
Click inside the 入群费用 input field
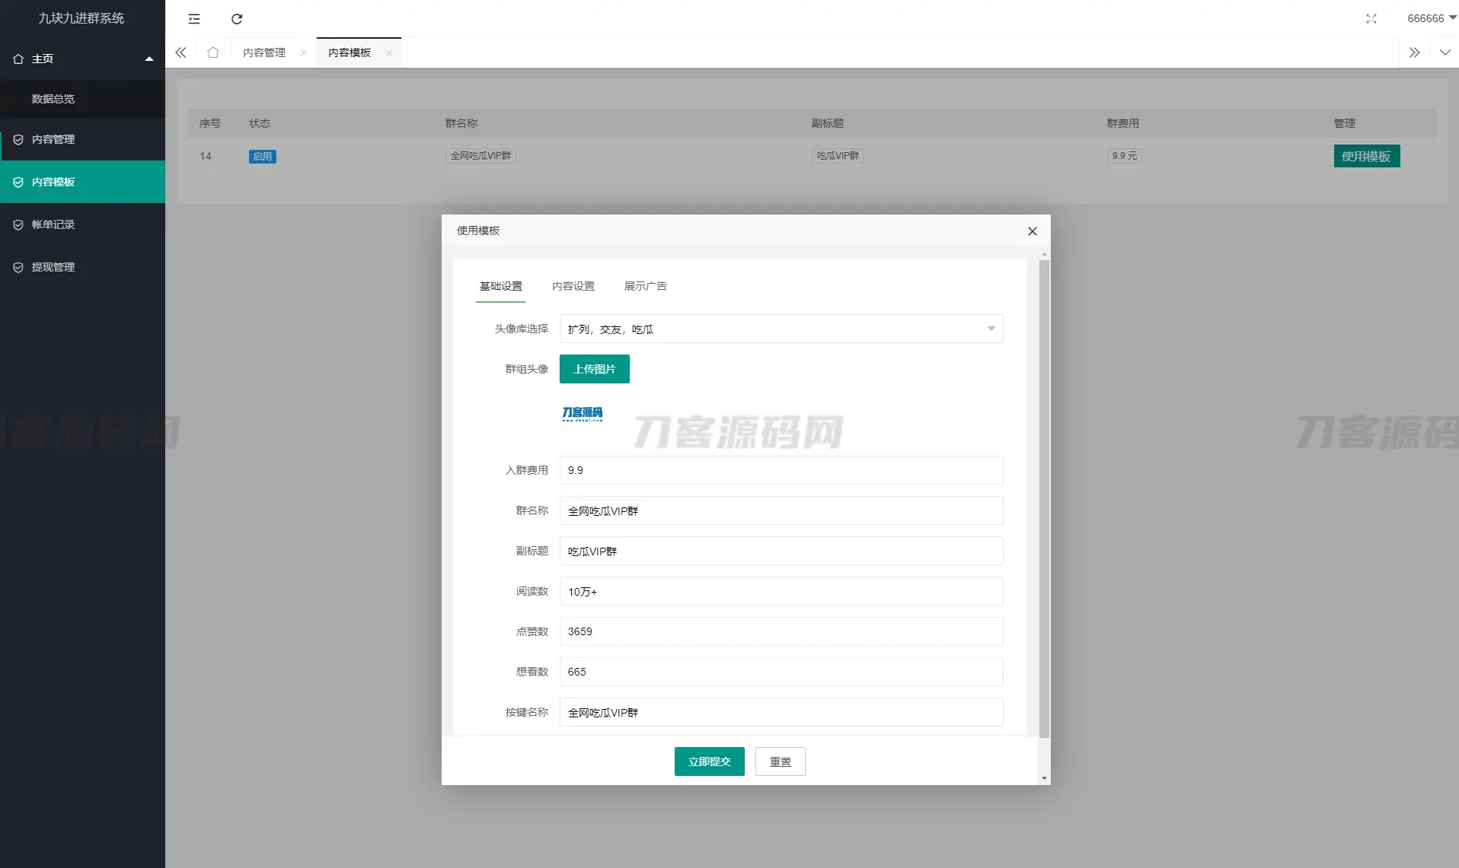coord(781,470)
